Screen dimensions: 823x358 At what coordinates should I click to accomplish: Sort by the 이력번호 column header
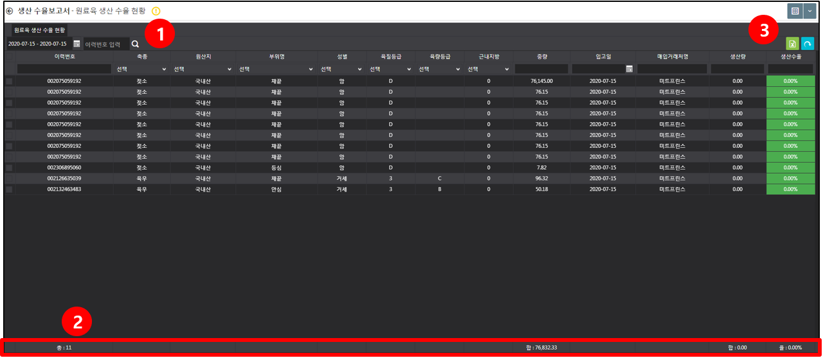click(64, 57)
